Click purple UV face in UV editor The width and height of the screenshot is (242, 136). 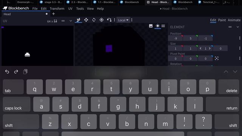[x=3, y=27]
